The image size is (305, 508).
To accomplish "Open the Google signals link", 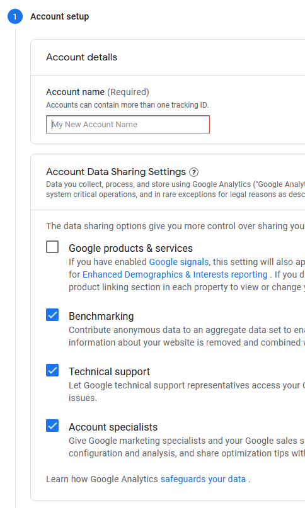I will tap(179, 262).
